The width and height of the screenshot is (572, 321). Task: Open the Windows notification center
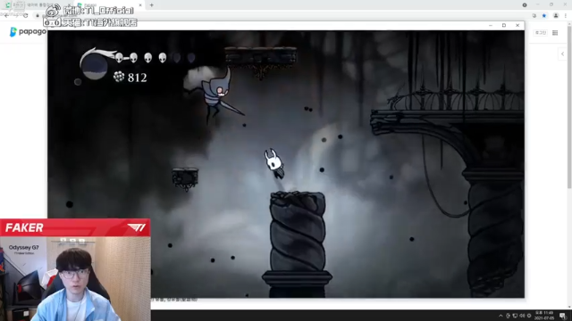coord(563,316)
